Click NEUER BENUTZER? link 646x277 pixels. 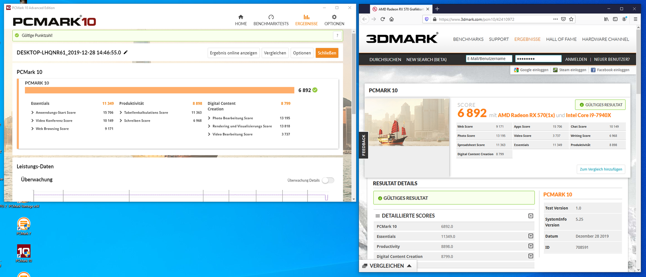[x=612, y=59]
